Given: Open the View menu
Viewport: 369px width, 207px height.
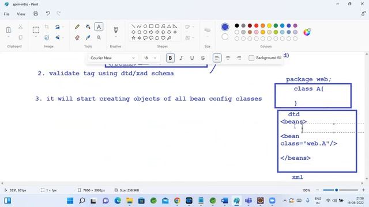Looking at the screenshot, I should coord(21,14).
